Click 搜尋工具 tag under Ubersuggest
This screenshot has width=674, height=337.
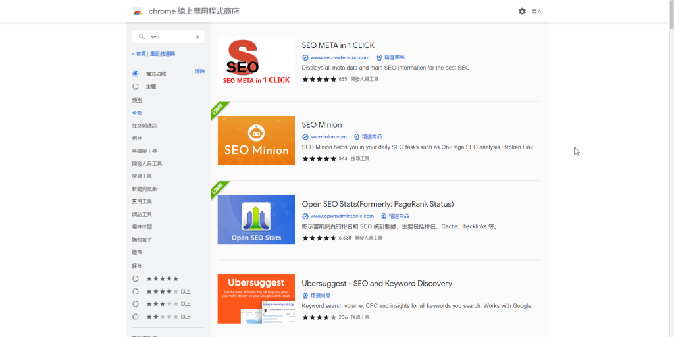point(360,317)
